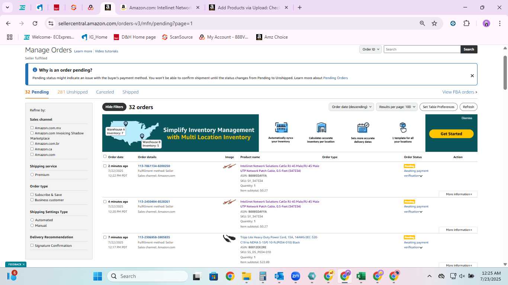Switch to Add Products via Upload browser tab
Image resolution: width=508 pixels, height=285 pixels.
pyautogui.click(x=248, y=7)
